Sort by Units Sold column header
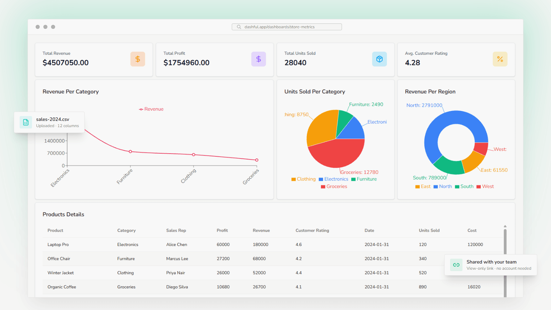The height and width of the screenshot is (310, 551). point(429,230)
